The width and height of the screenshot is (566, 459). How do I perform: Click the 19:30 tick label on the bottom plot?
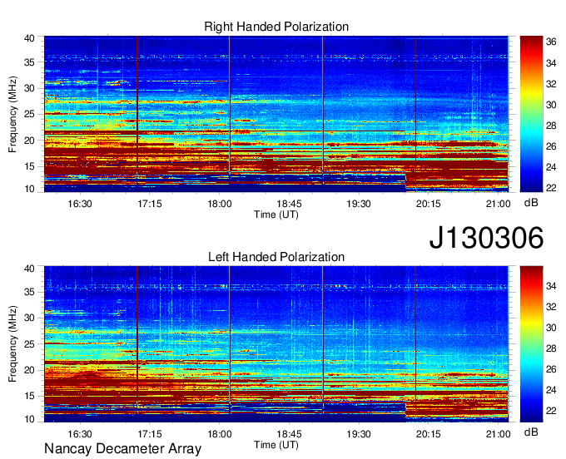point(359,434)
